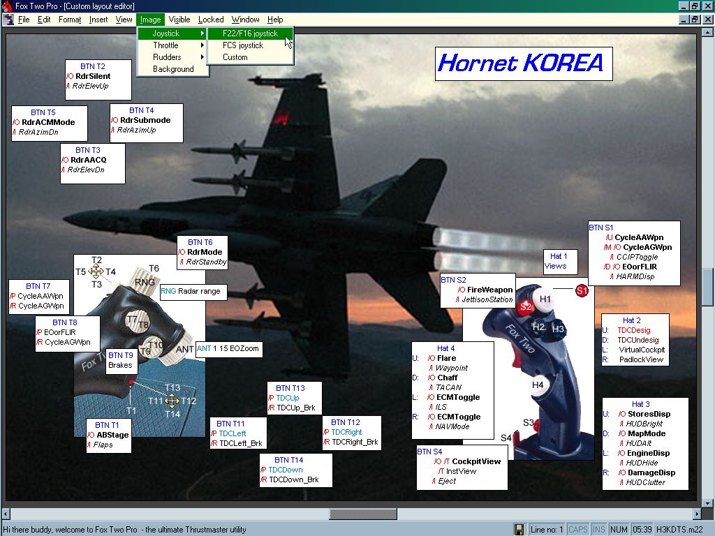
Task: Select the H3 hat switch on the joystick
Action: pyautogui.click(x=558, y=329)
